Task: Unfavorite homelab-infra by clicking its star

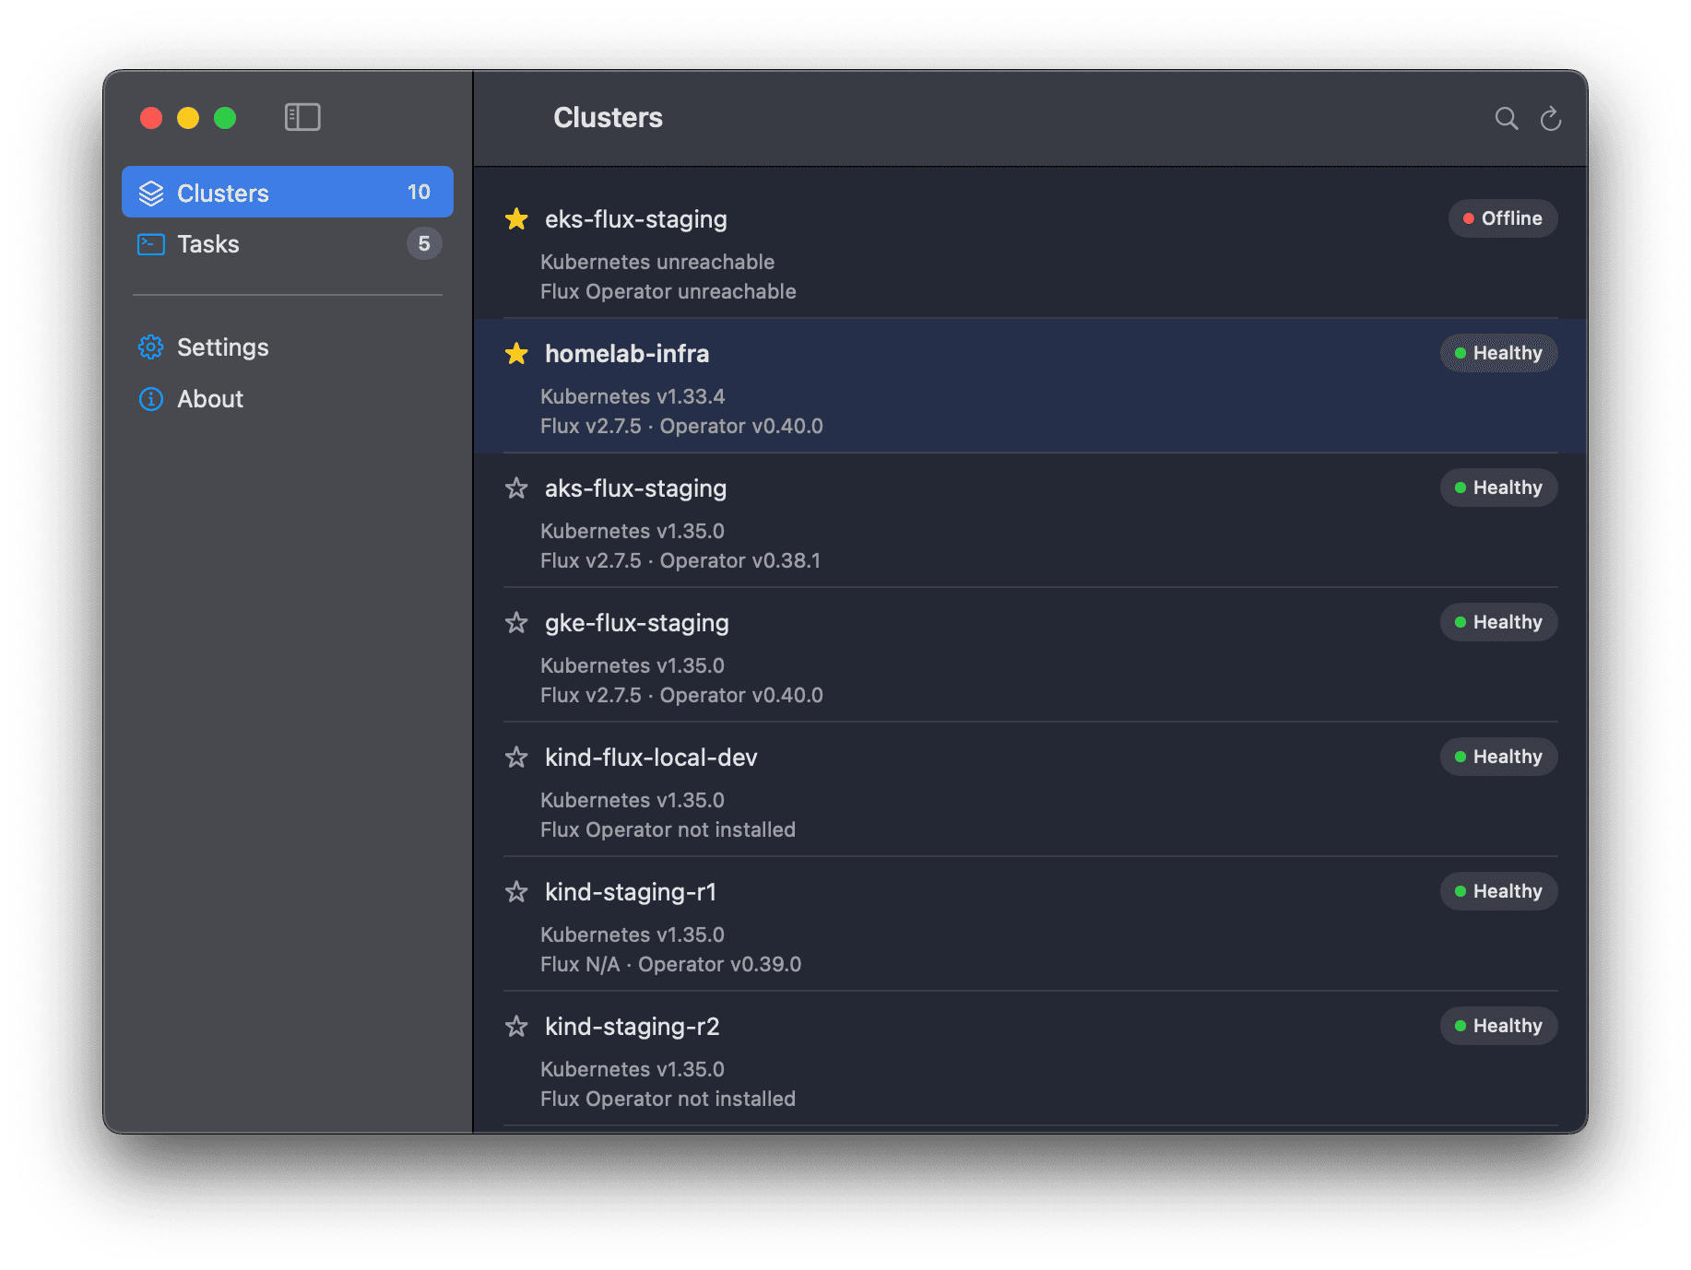Action: tap(516, 354)
